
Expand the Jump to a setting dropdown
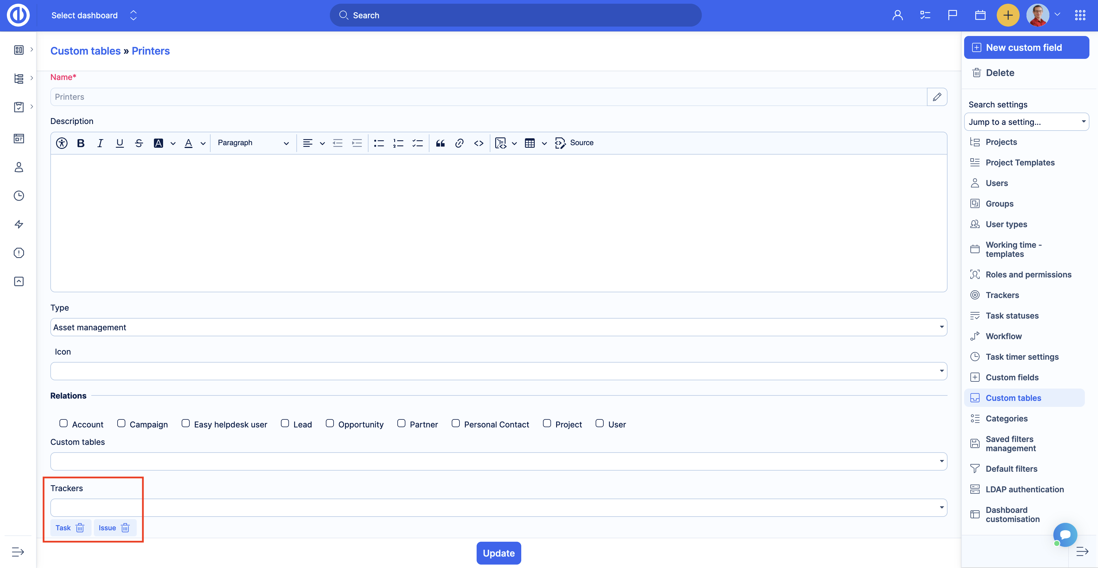(x=1026, y=122)
